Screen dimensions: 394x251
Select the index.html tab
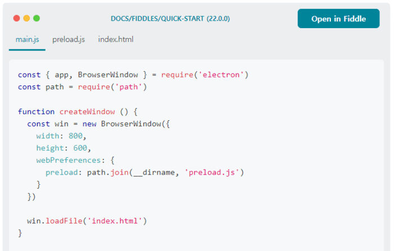click(115, 40)
